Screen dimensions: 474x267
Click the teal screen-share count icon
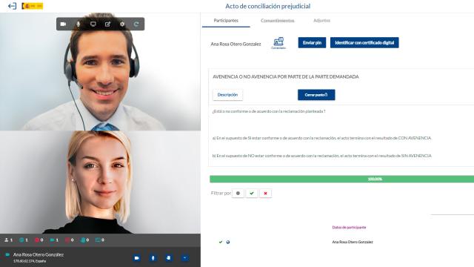coord(98,240)
